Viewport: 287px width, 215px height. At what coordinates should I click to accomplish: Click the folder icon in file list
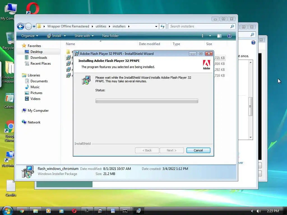coord(68,52)
